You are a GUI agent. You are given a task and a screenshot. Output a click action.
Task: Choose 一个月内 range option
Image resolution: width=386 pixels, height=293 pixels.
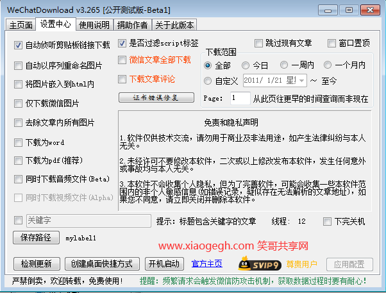point(328,65)
